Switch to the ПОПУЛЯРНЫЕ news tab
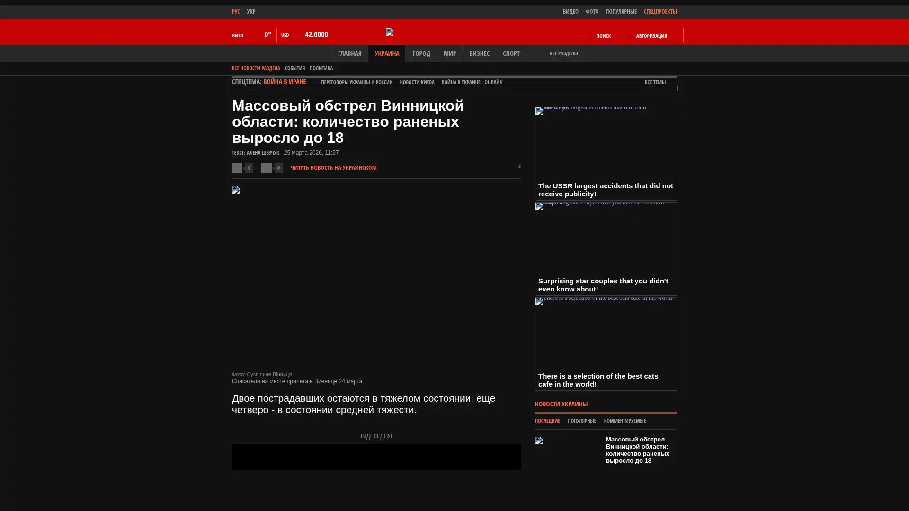 pos(581,421)
